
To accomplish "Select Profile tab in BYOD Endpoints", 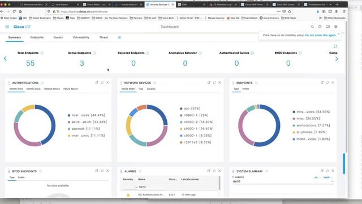I will point(21,177).
